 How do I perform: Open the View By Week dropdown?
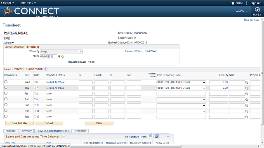pos(61,51)
